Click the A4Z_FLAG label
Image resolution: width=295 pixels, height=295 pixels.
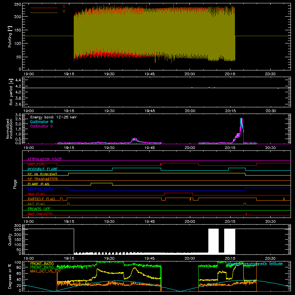[36, 204]
